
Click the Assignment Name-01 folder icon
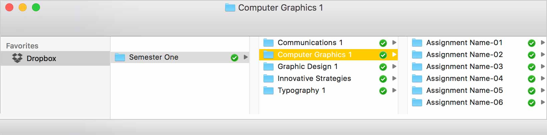(417, 43)
